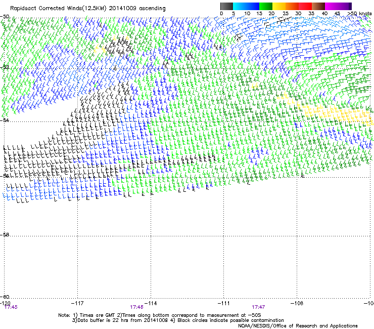The height and width of the screenshot is (329, 374).
Task: Click the '25' legend scale value
Action: (x=285, y=14)
